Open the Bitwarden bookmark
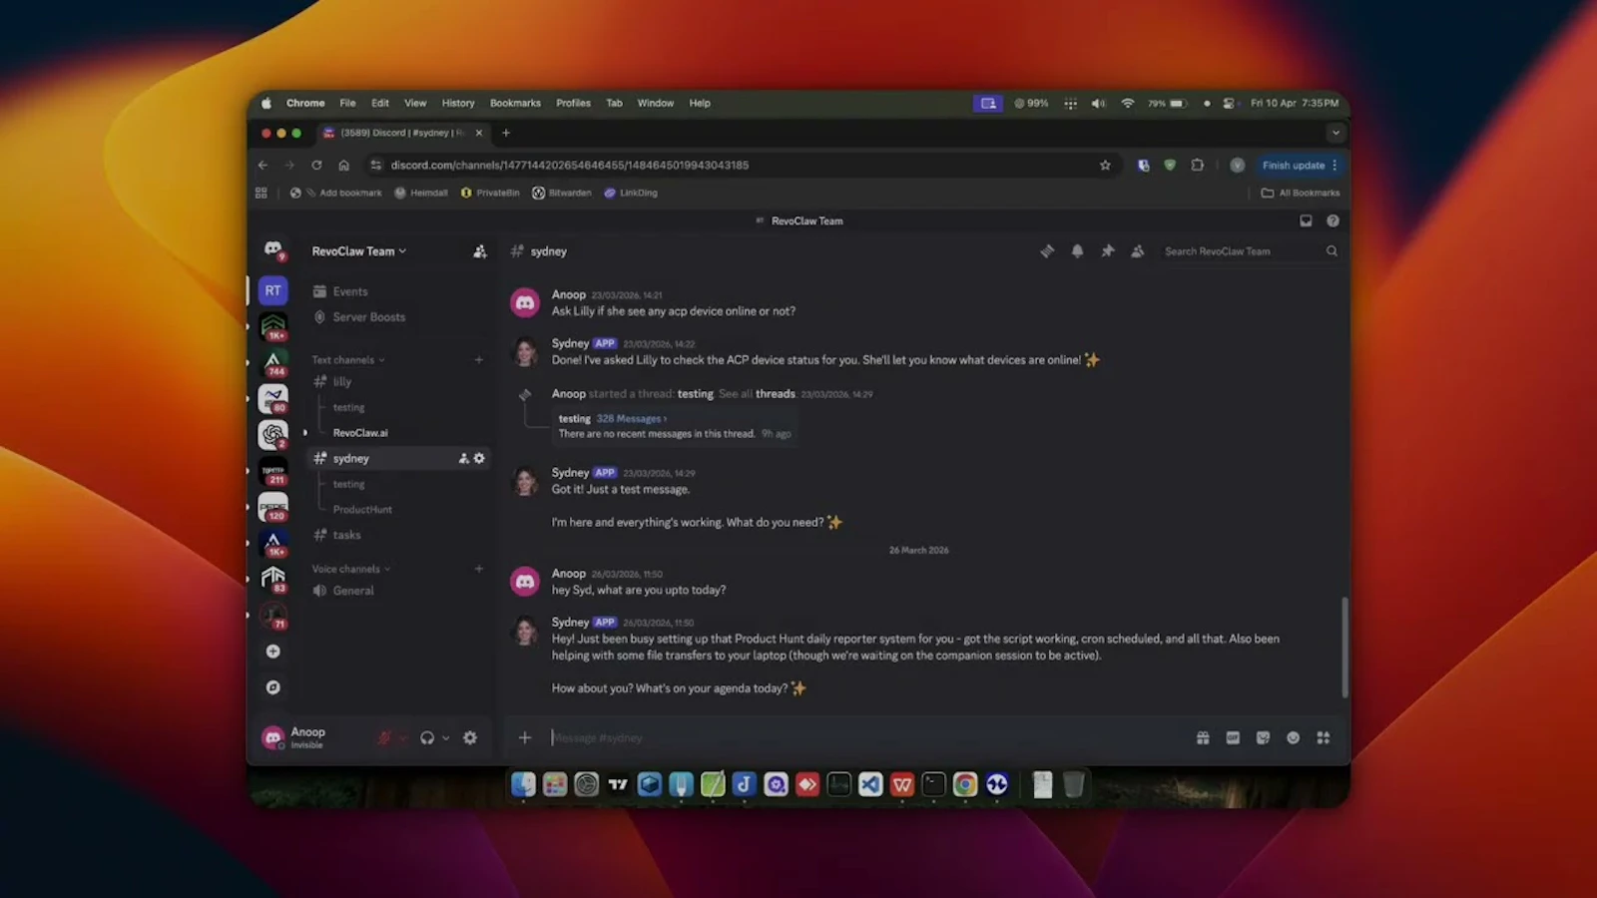This screenshot has width=1597, height=898. (x=562, y=194)
